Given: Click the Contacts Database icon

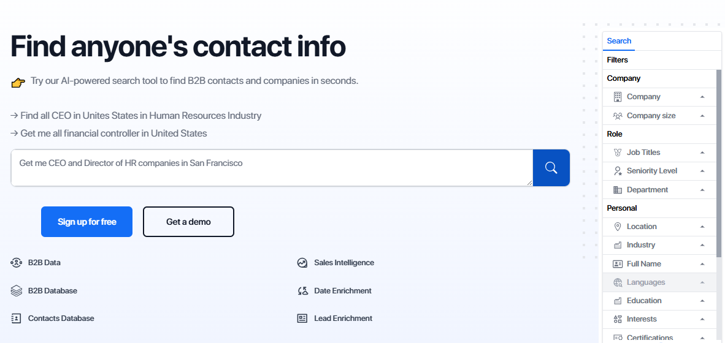Looking at the screenshot, I should [17, 318].
